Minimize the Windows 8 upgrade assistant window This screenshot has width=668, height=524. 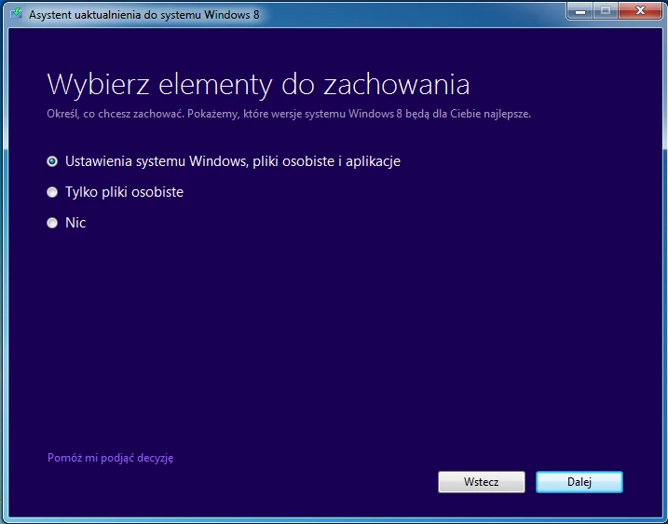(580, 11)
